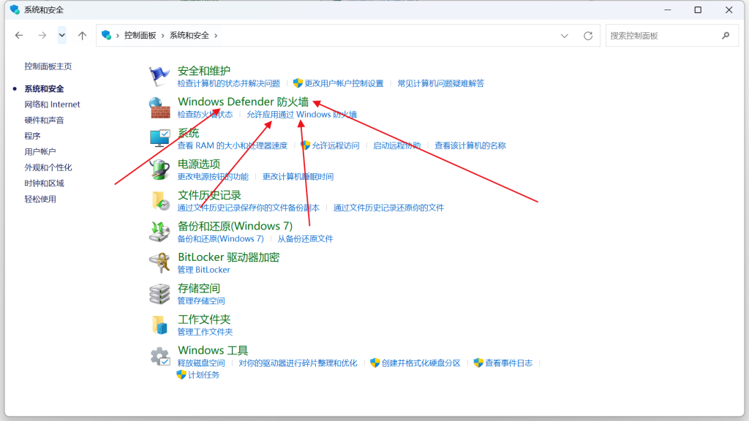Image resolution: width=749 pixels, height=421 pixels.
Task: Open the Windows 工具 heading
Action: coord(213,350)
